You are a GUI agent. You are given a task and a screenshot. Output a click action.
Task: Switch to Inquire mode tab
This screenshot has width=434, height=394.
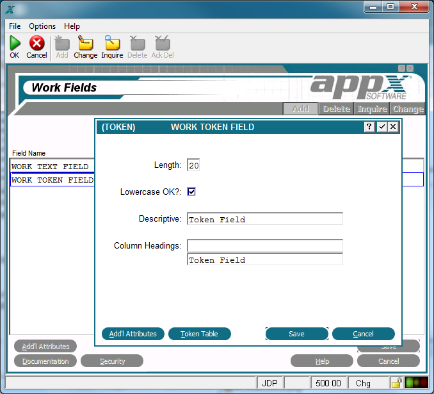[372, 109]
